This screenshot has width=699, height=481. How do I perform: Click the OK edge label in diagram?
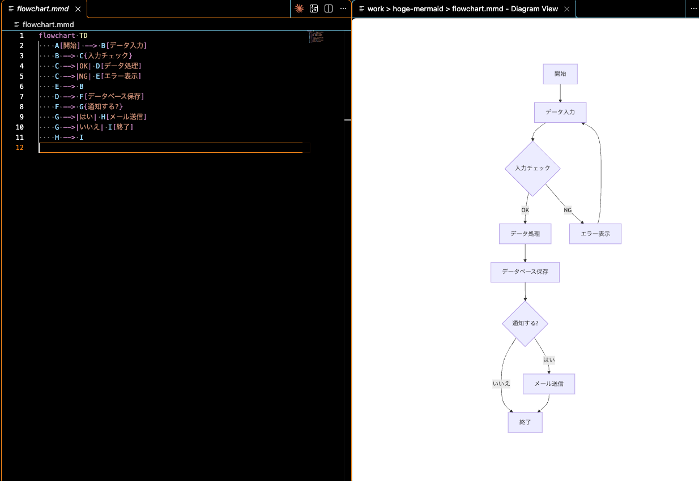525,210
